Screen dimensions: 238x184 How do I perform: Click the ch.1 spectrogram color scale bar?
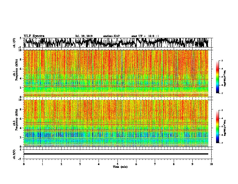point(217,77)
